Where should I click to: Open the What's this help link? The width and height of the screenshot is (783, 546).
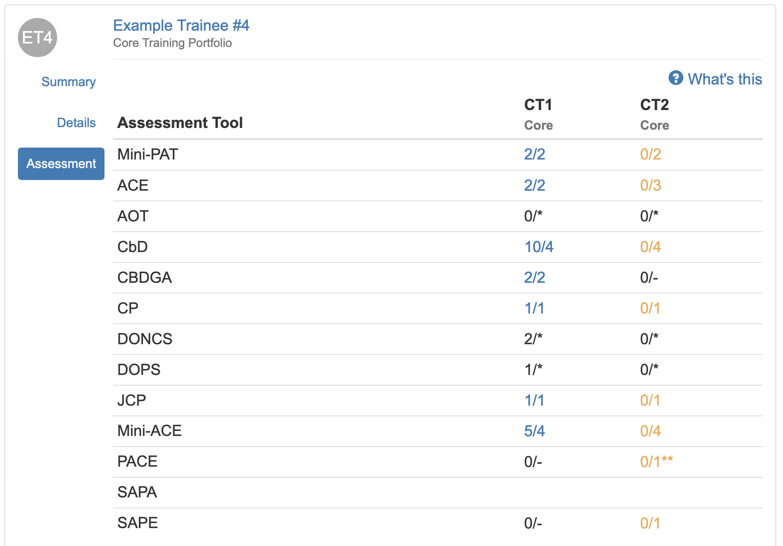pyautogui.click(x=725, y=79)
